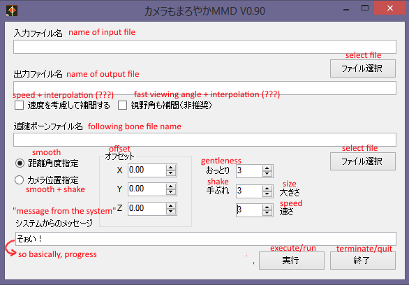Click the system message box showing そぉい!
The width and height of the screenshot is (409, 285).
coord(206,239)
